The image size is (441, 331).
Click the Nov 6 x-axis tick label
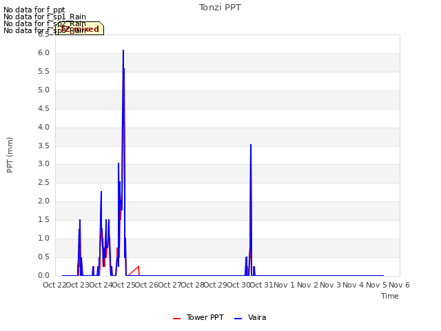(399, 285)
